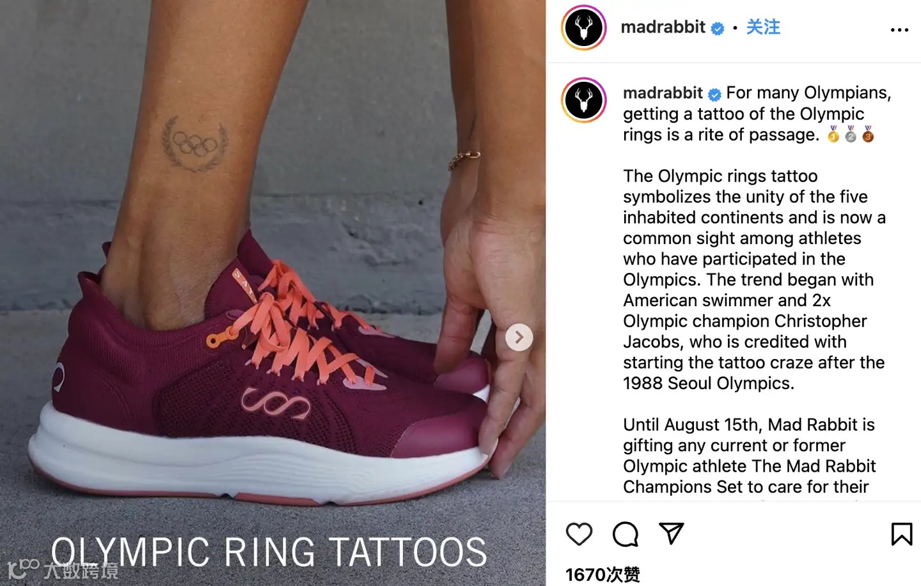Open madrabbit profile picture in header
The height and width of the screenshot is (586, 921).
(x=583, y=27)
